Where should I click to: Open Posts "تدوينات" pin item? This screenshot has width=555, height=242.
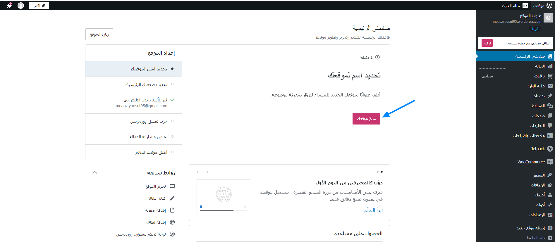[515, 96]
